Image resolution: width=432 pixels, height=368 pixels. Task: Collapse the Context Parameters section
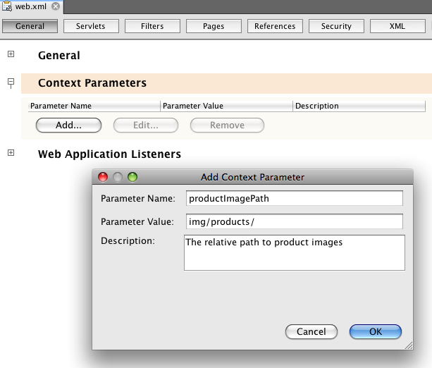click(11, 82)
